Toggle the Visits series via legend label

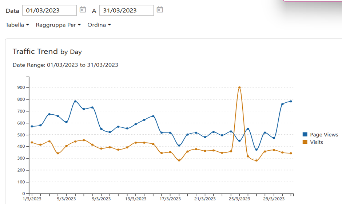click(x=317, y=142)
